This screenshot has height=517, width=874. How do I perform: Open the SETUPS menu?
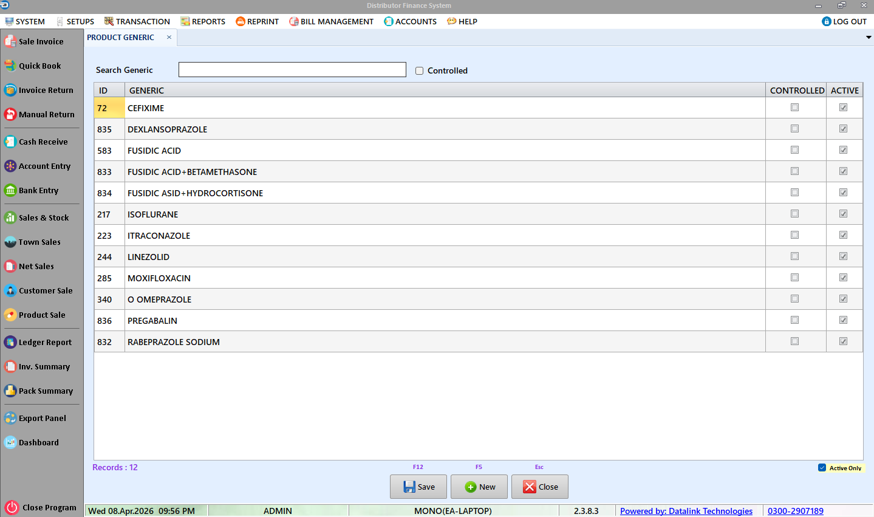tap(75, 21)
